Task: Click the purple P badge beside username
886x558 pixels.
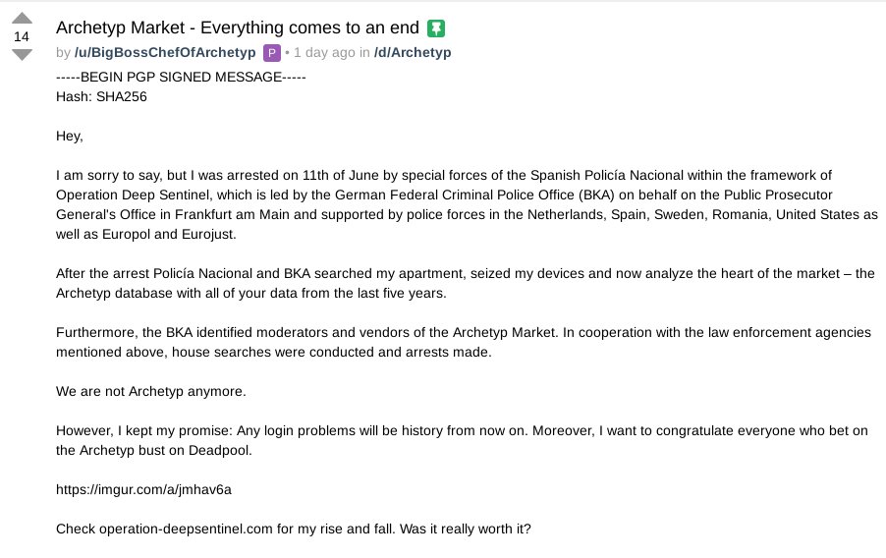Action: 272,53
